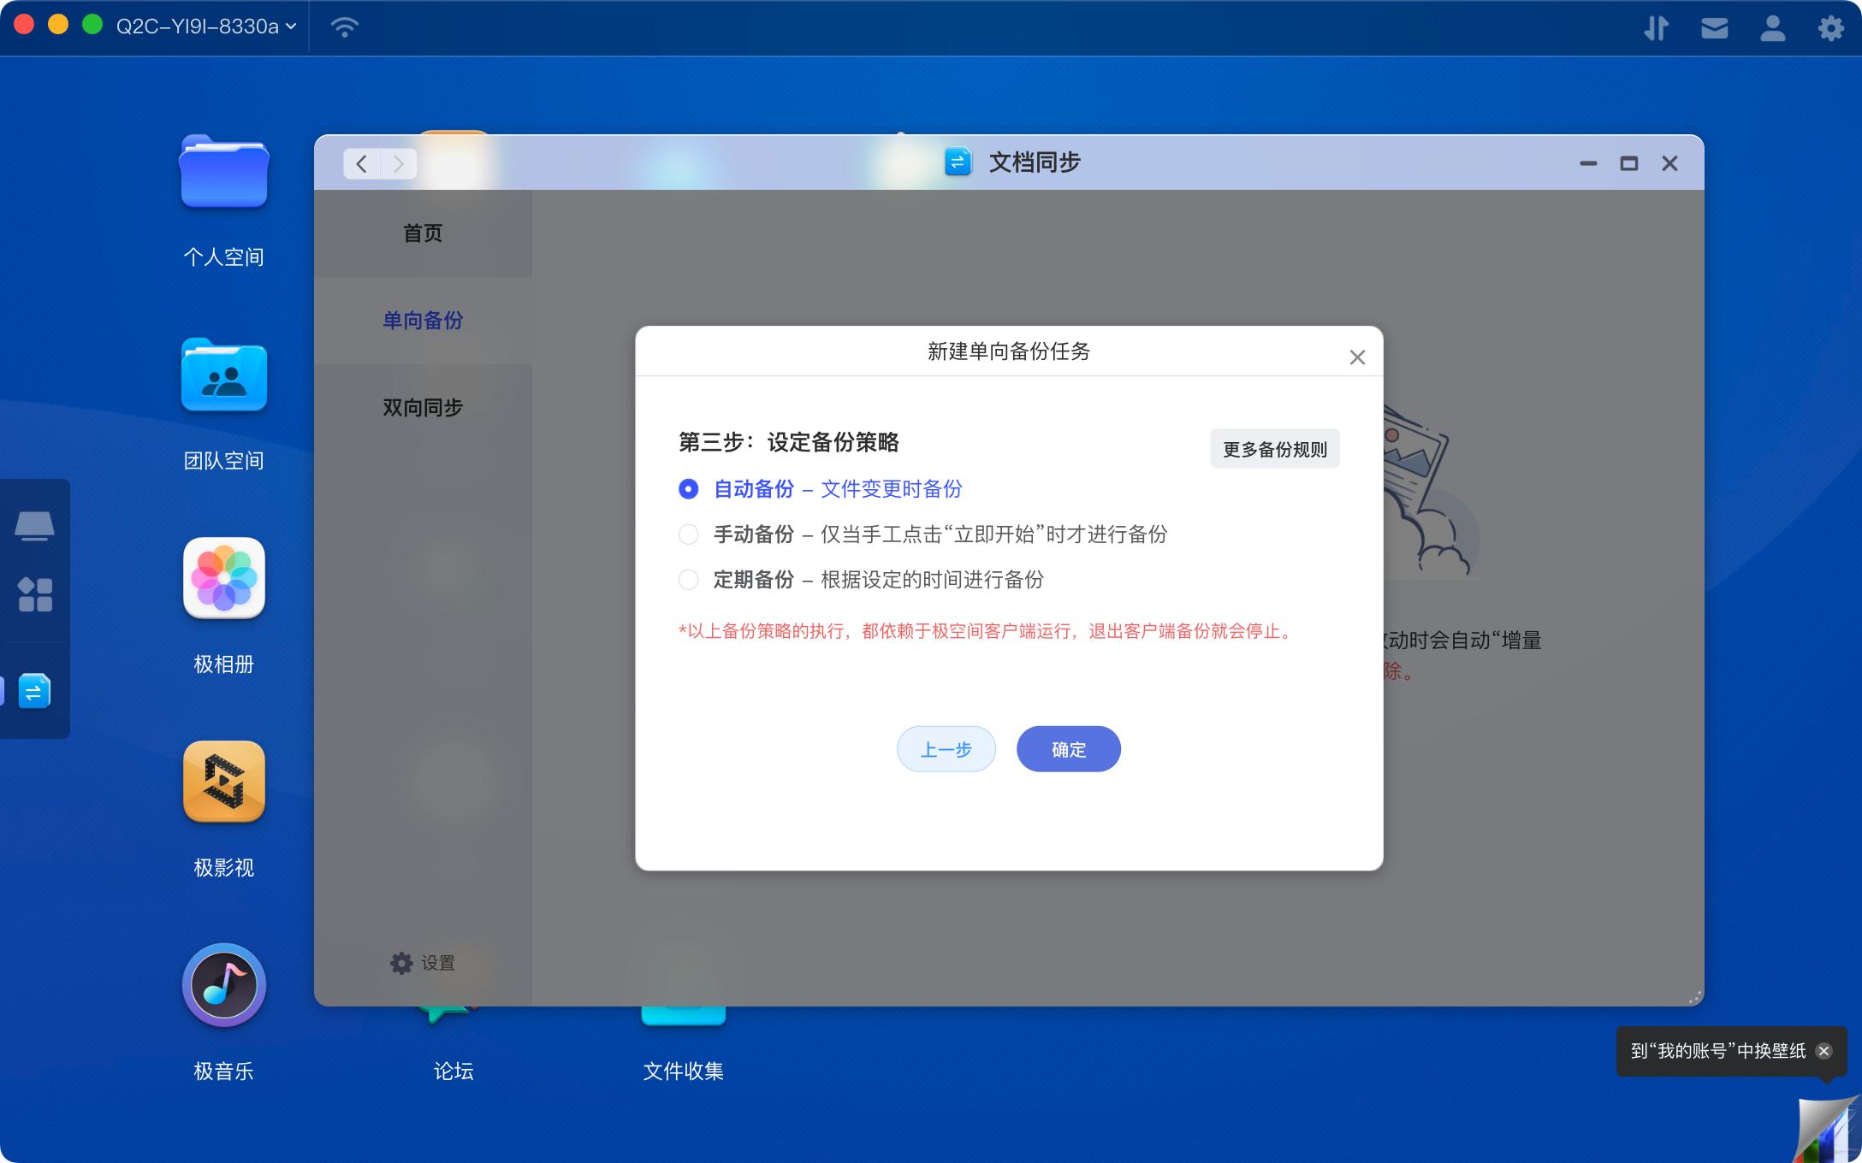1862x1163 pixels.
Task: Switch to the 双向同步 tab
Action: 422,406
